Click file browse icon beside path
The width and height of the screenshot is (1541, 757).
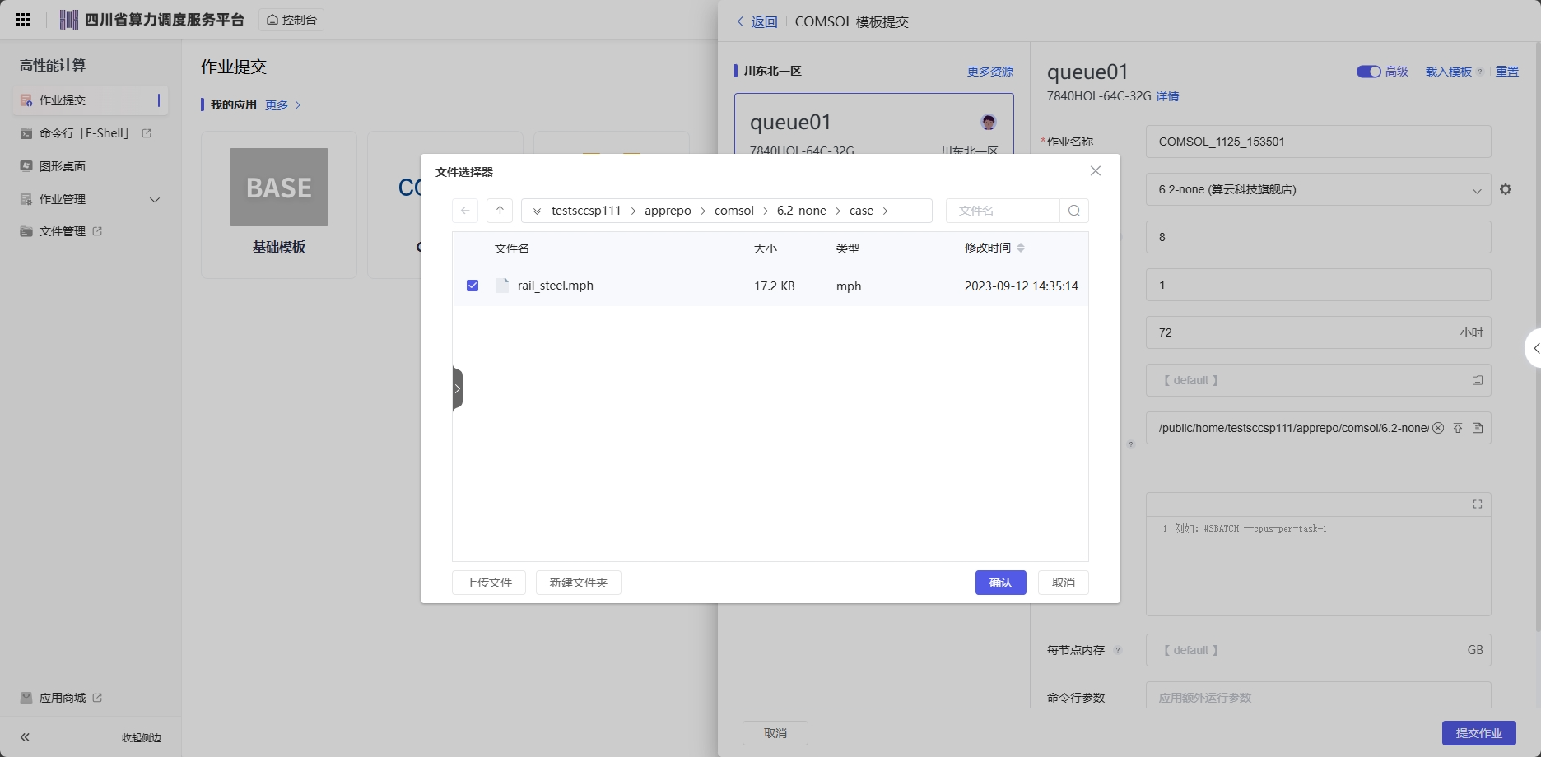pyautogui.click(x=1478, y=428)
